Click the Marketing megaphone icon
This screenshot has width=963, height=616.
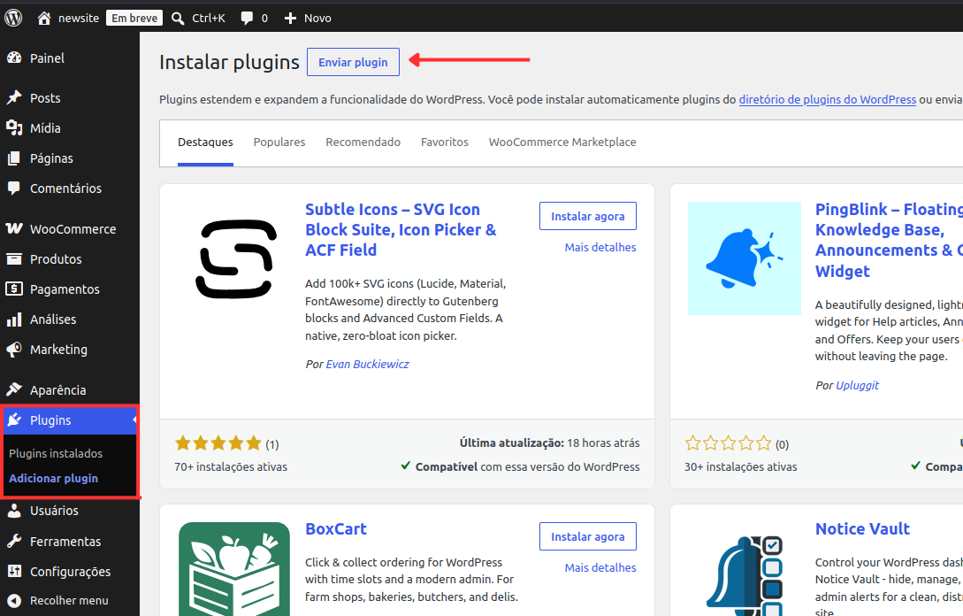point(14,350)
